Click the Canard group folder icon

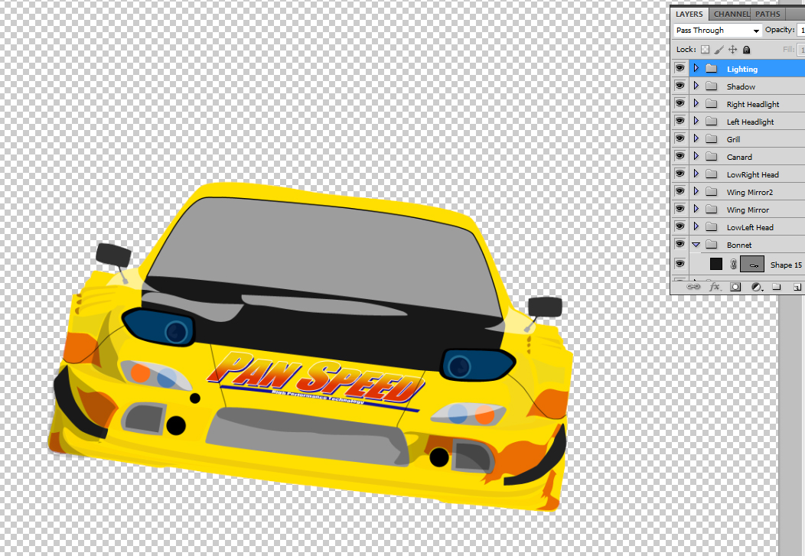tap(712, 157)
